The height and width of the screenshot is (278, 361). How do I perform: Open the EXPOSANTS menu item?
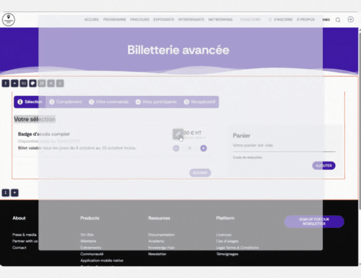(163, 20)
